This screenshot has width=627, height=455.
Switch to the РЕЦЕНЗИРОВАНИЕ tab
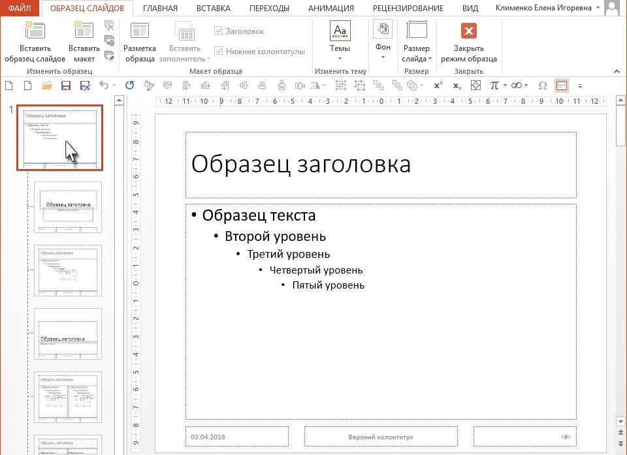click(408, 8)
